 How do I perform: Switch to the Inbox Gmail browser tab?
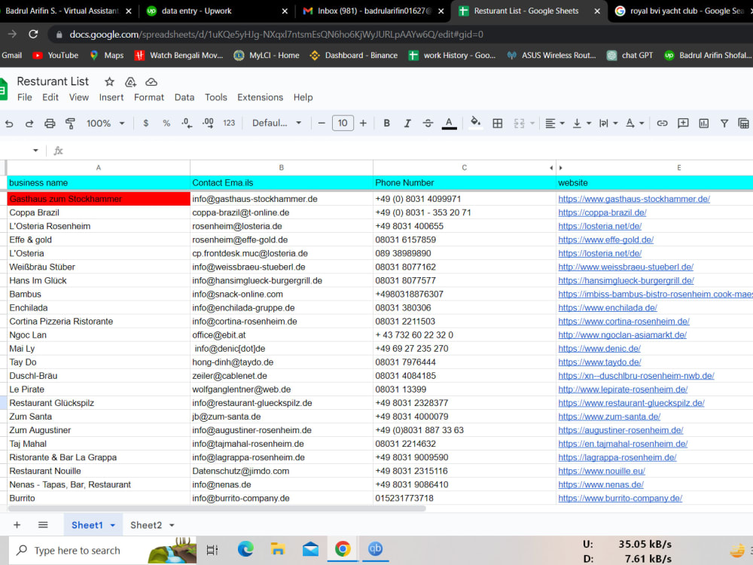pyautogui.click(x=373, y=11)
